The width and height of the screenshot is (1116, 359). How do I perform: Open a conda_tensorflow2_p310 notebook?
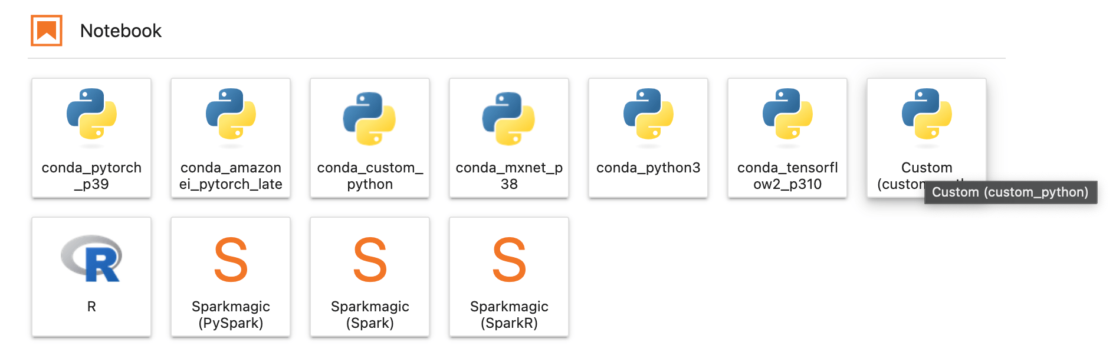pyautogui.click(x=787, y=138)
